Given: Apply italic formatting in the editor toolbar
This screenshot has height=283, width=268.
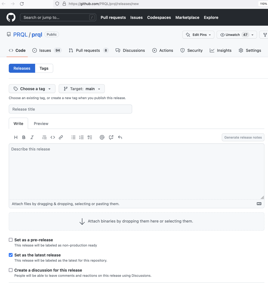Looking at the screenshot, I should tap(32, 137).
